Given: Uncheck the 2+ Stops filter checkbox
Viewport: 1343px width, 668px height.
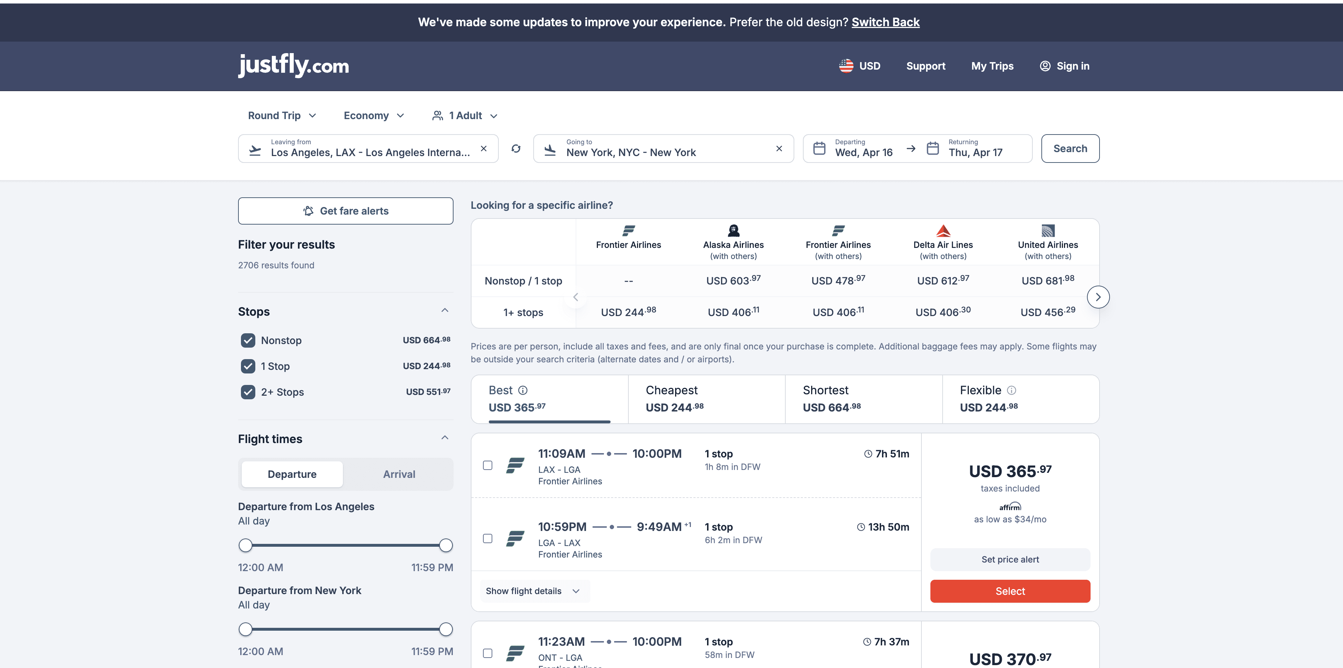Looking at the screenshot, I should click(248, 392).
